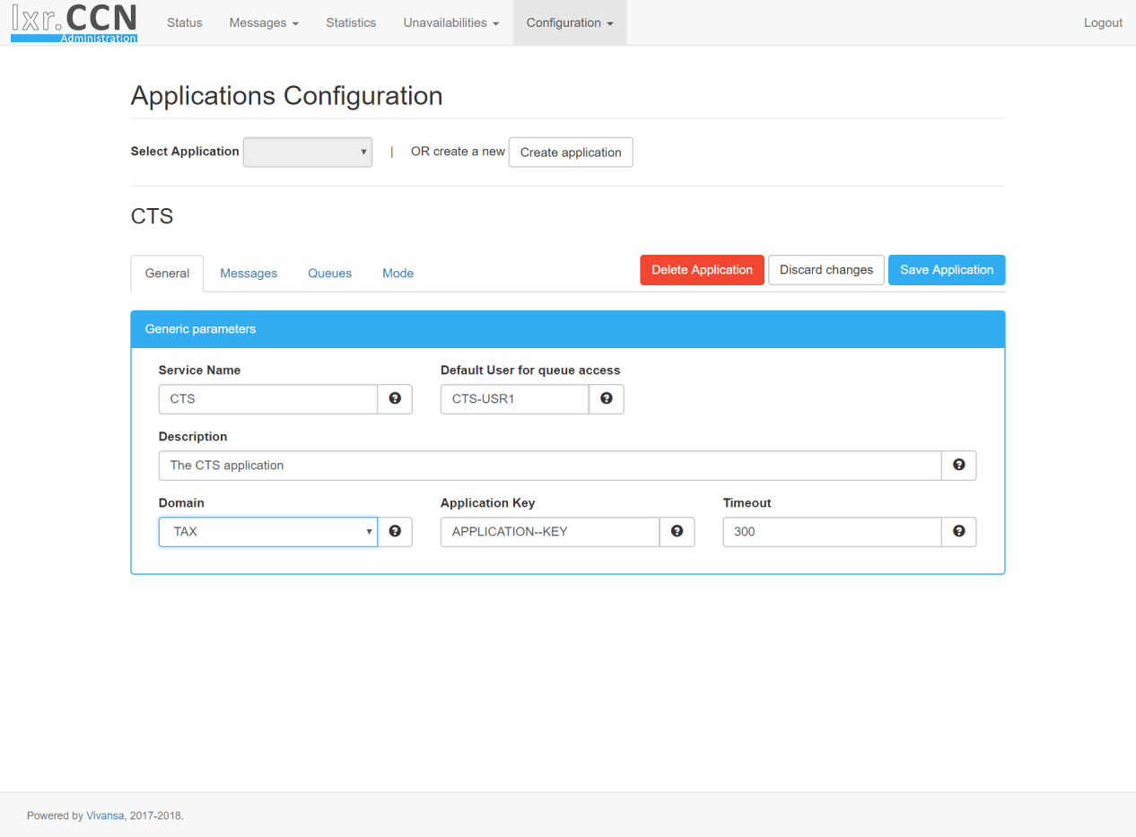Screen dimensions: 1136x837
Task: Click Discard changes button
Action: point(826,270)
